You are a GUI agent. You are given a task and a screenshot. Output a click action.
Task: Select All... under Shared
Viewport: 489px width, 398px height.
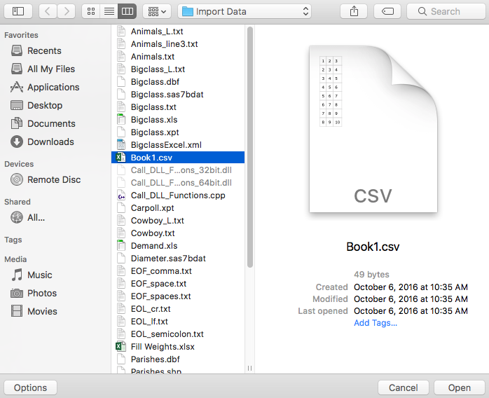coord(28,217)
